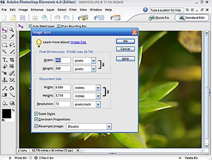The width and height of the screenshot is (212, 160).
Task: Open pixel Width units dropdown
Action: pos(84,61)
